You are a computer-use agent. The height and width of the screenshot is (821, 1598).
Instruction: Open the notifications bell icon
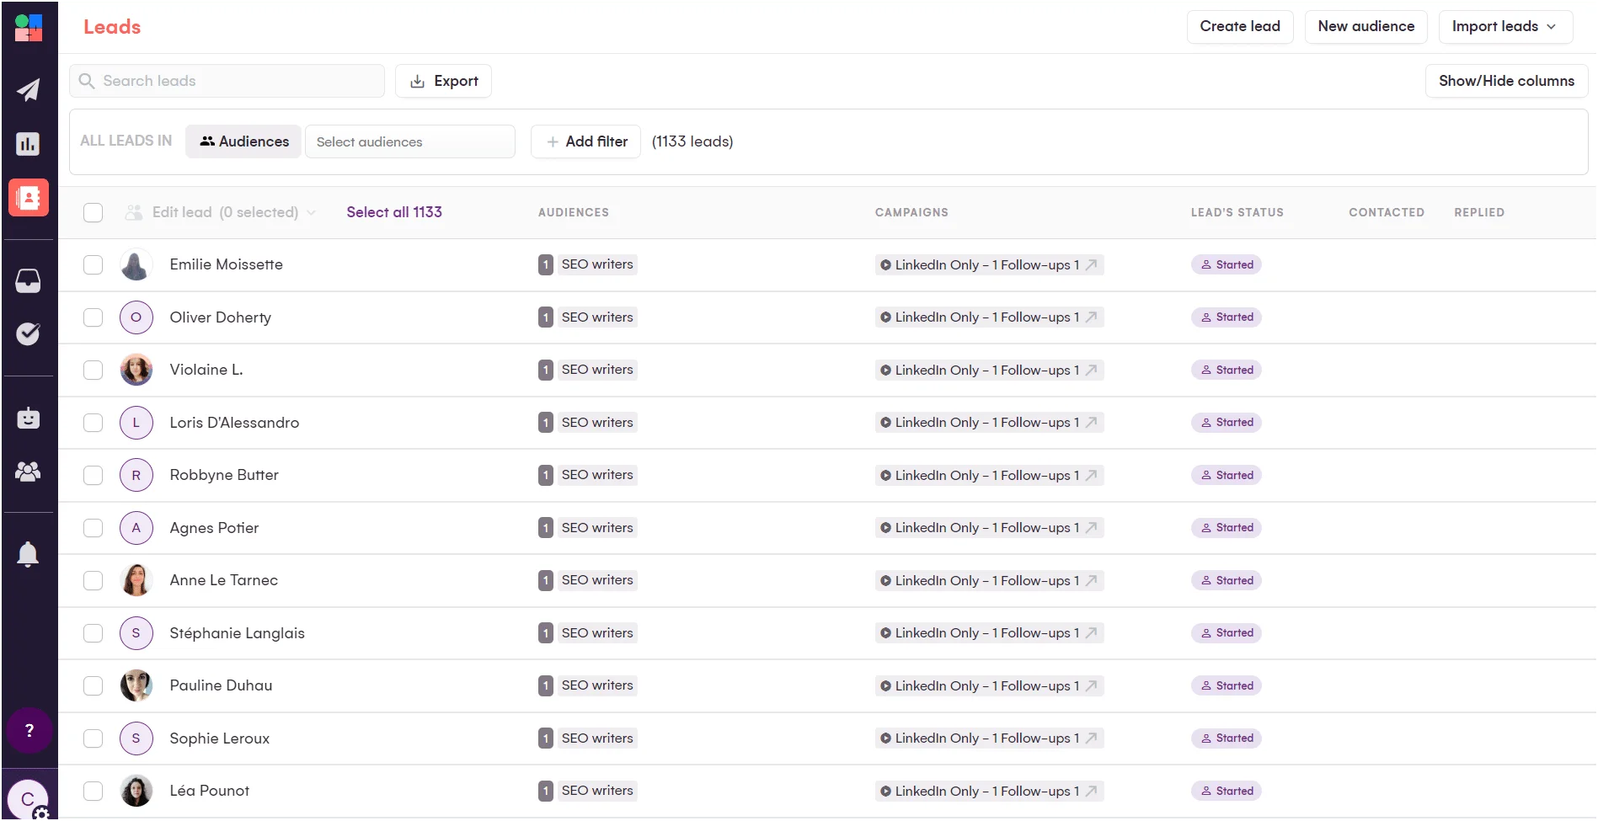point(29,554)
